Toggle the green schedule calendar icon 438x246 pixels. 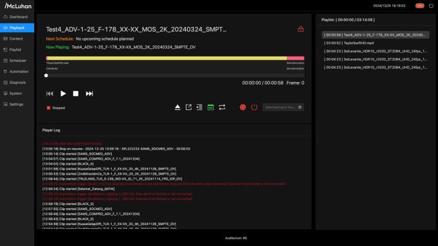pyautogui.click(x=210, y=107)
